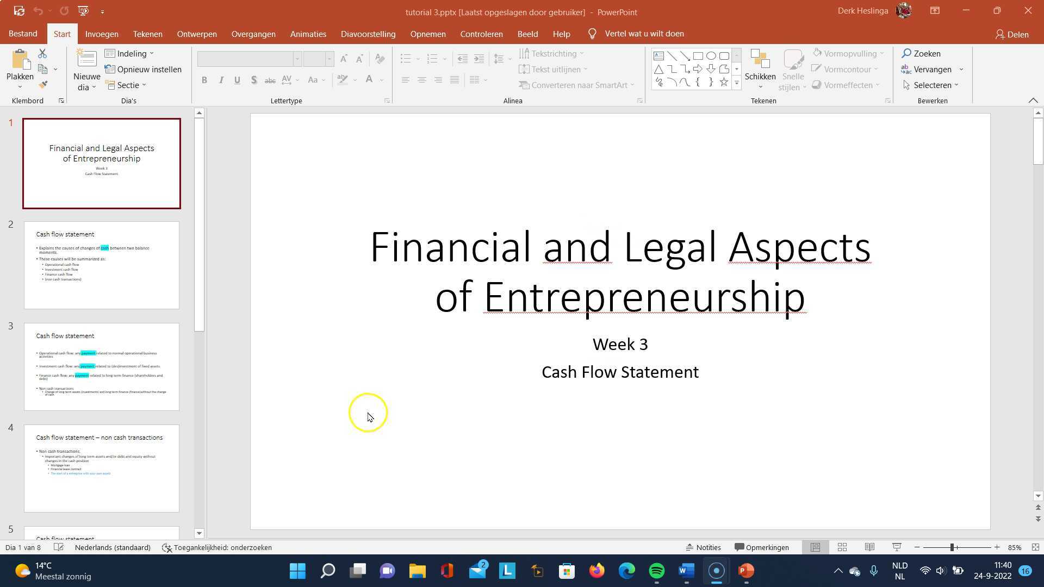Click the Cut scissors icon

tap(42, 53)
